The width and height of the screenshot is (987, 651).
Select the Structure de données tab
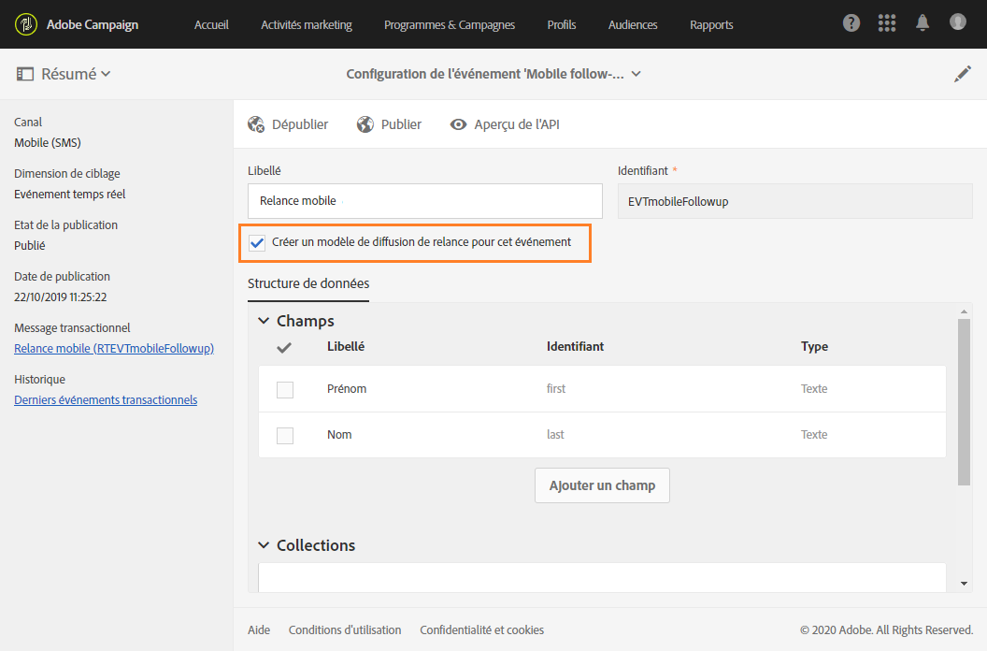tap(308, 283)
